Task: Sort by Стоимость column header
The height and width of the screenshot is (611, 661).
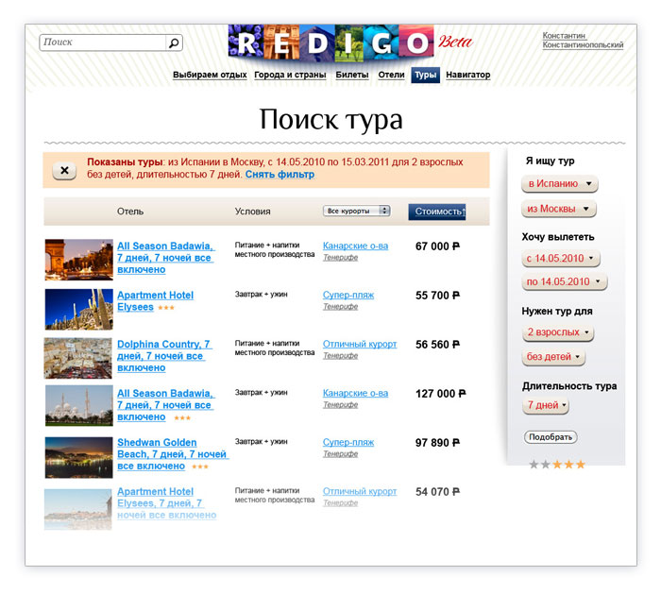Action: coord(437,212)
